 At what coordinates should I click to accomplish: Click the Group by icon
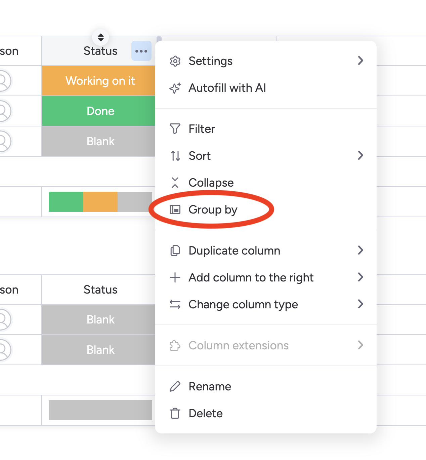tap(175, 209)
